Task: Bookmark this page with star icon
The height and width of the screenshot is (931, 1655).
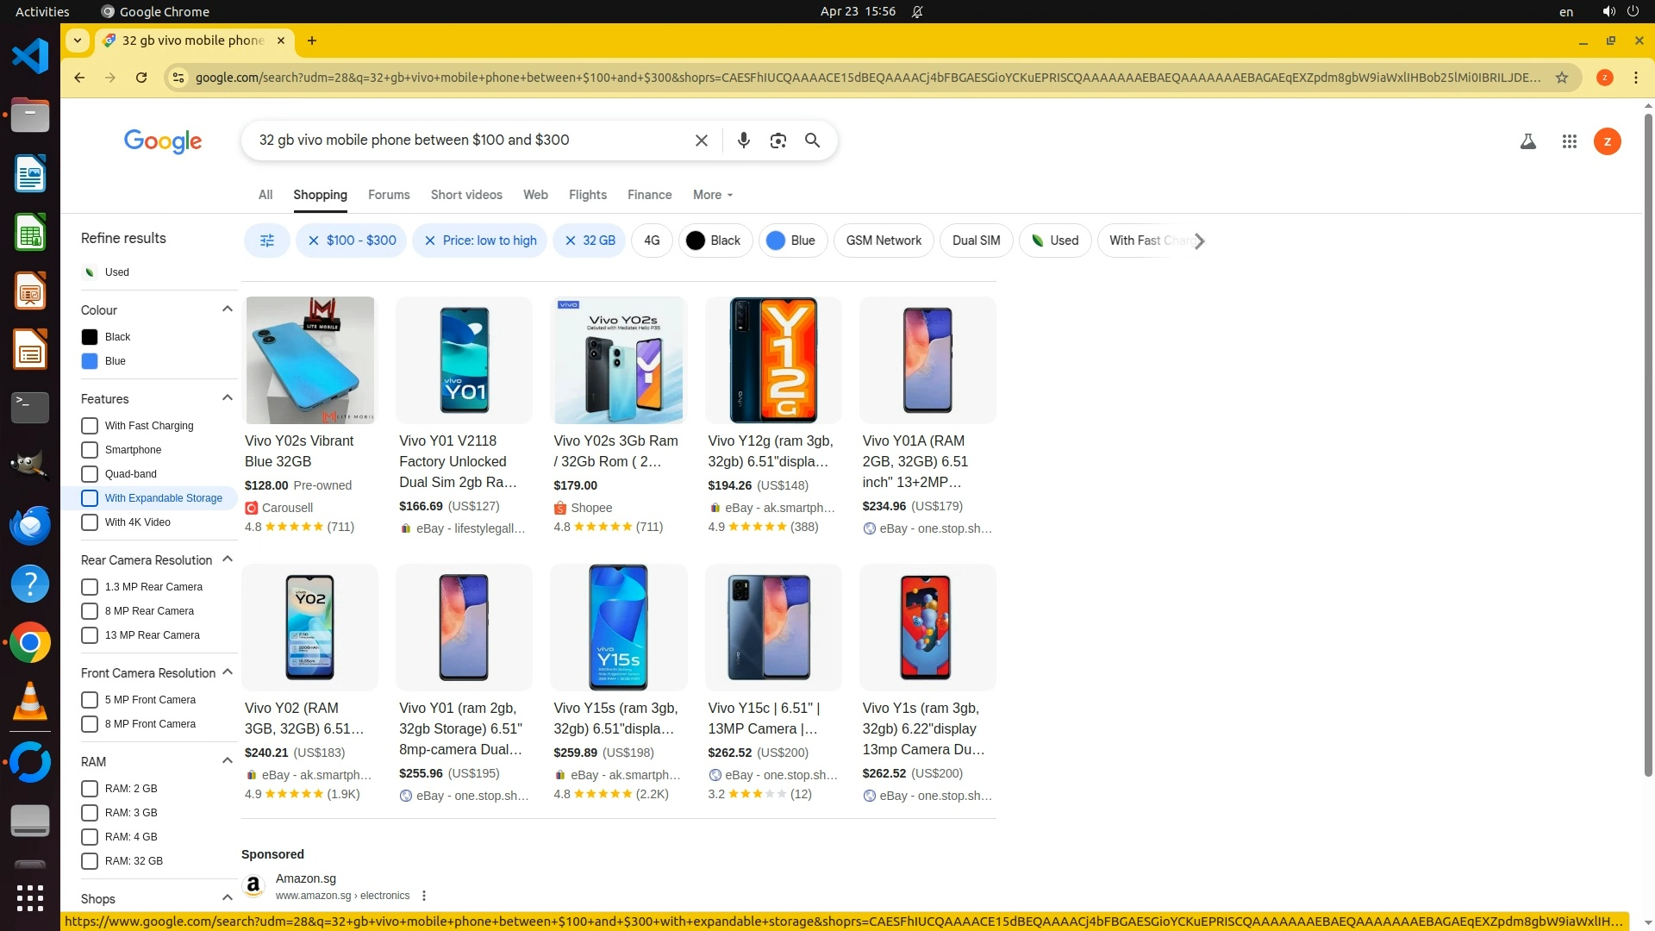Action: click(1562, 78)
